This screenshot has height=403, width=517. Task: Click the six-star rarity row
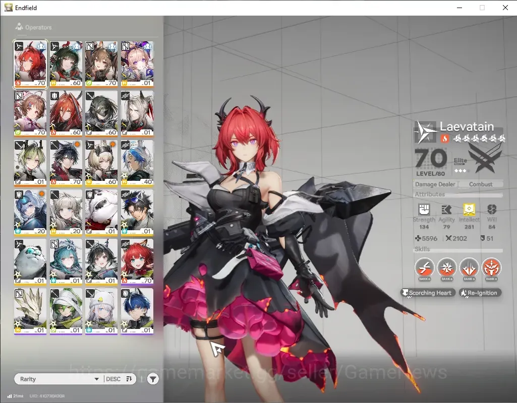[479, 139]
